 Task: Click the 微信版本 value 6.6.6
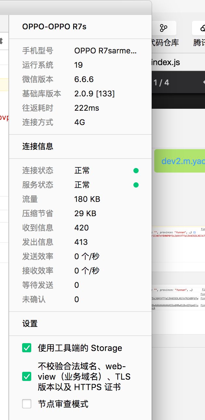(x=84, y=79)
